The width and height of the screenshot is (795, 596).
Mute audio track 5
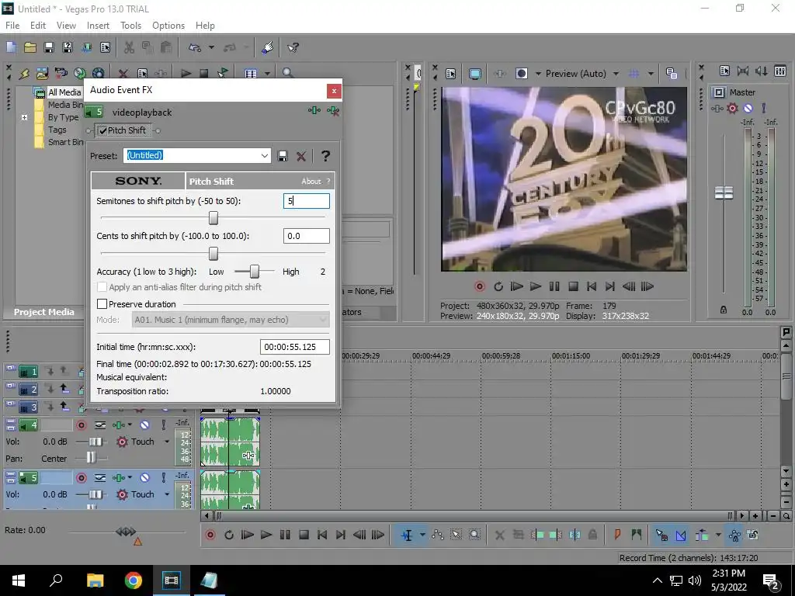point(144,477)
